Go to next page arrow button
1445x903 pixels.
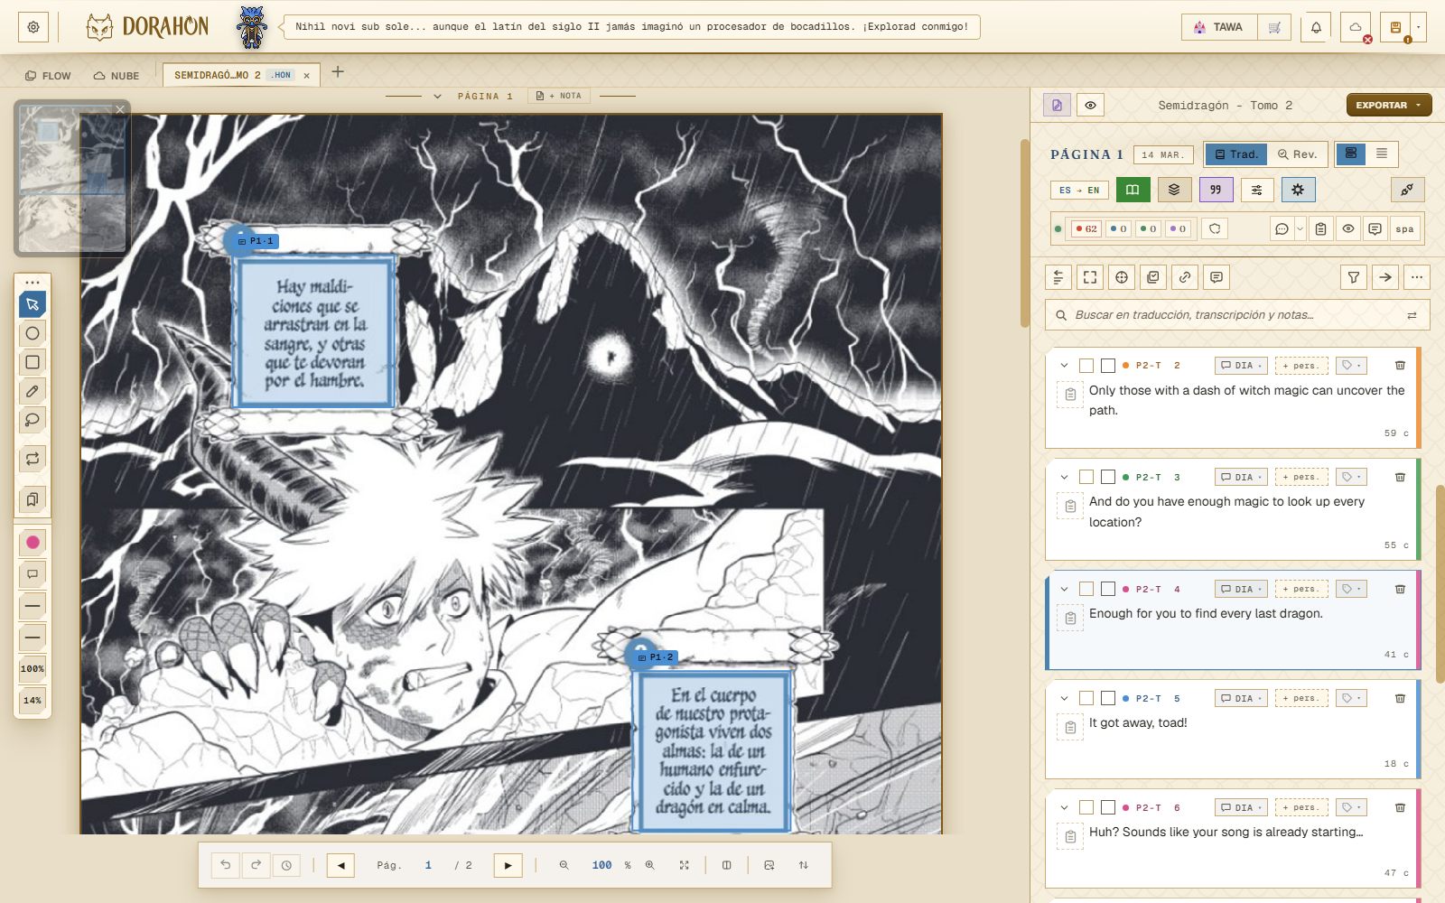coord(508,865)
